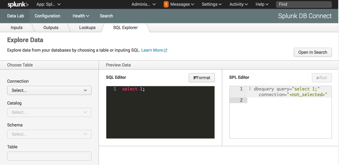The image size is (339, 165).
Task: Switch to the Inputs tab
Action: tap(17, 28)
